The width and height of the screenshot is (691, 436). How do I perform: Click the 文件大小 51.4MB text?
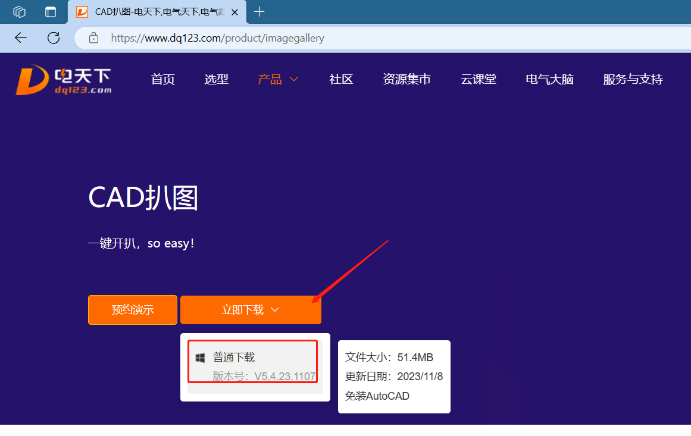[x=389, y=357]
